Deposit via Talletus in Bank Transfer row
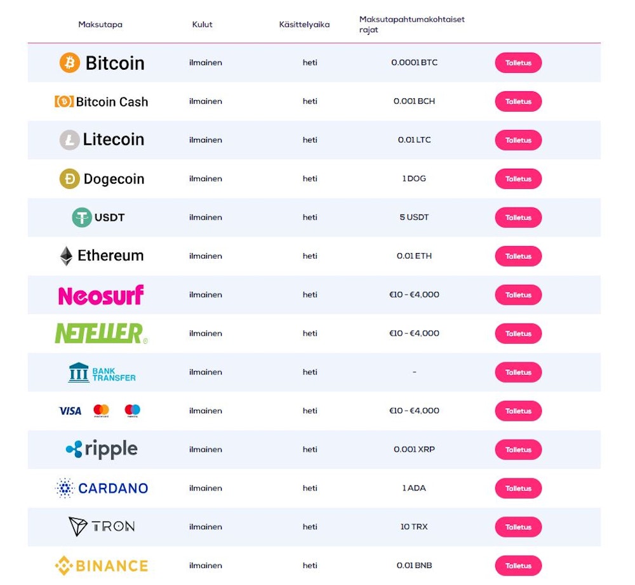Image resolution: width=635 pixels, height=585 pixels. [518, 372]
